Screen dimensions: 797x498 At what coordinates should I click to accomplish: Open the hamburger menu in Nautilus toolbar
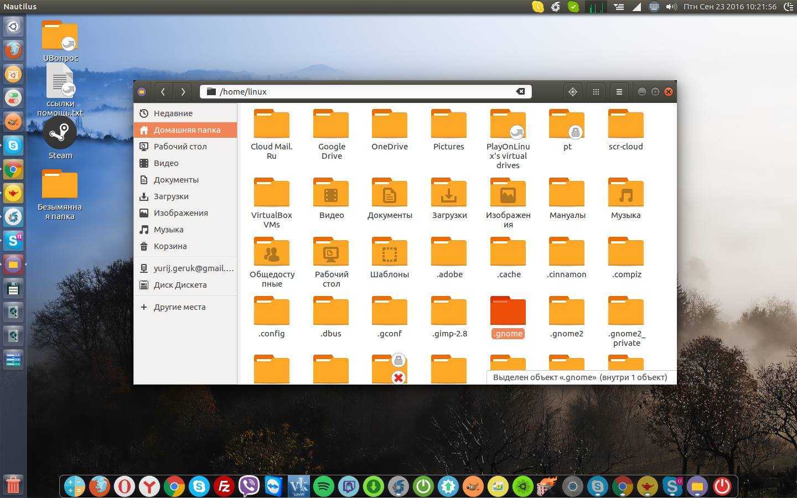pos(619,92)
